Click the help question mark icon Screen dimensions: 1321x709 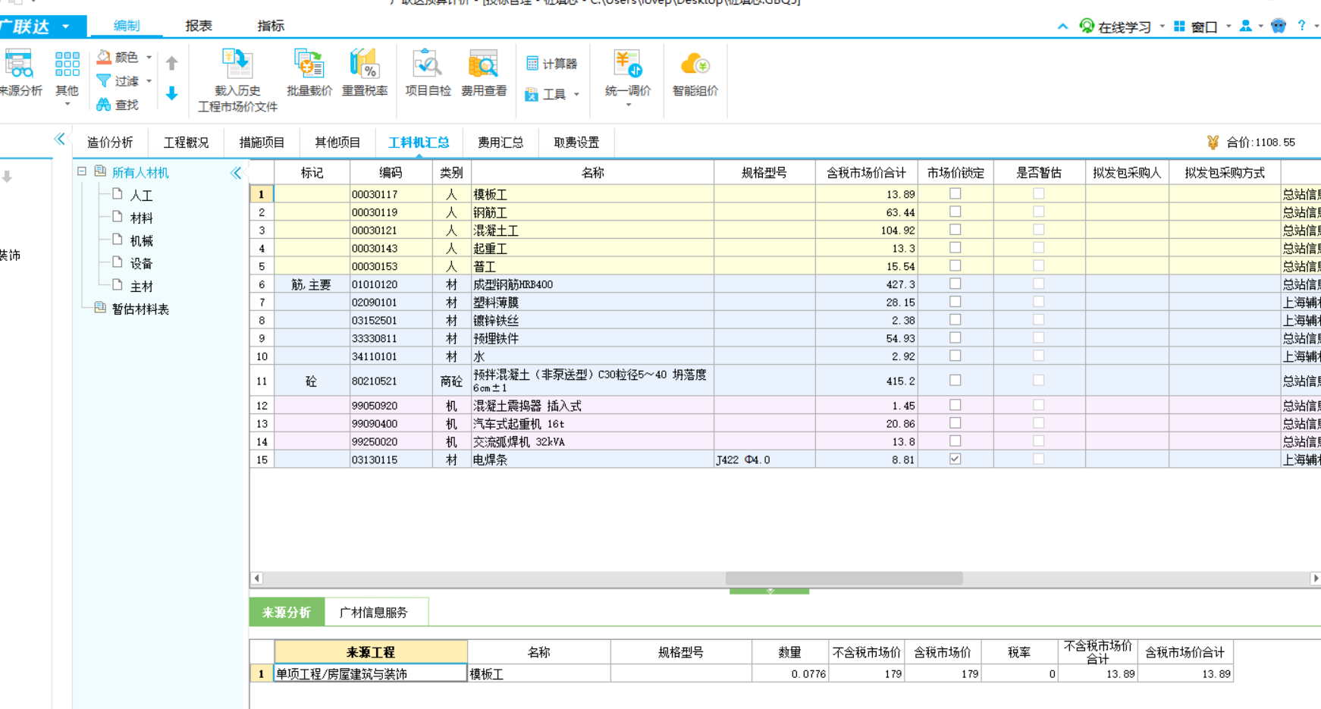click(1301, 26)
